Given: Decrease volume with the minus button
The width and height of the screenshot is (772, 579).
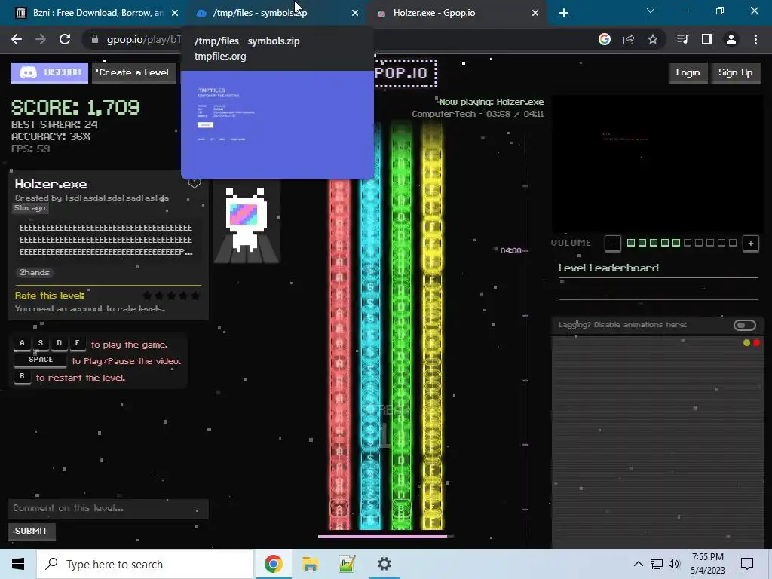Looking at the screenshot, I should [612, 244].
